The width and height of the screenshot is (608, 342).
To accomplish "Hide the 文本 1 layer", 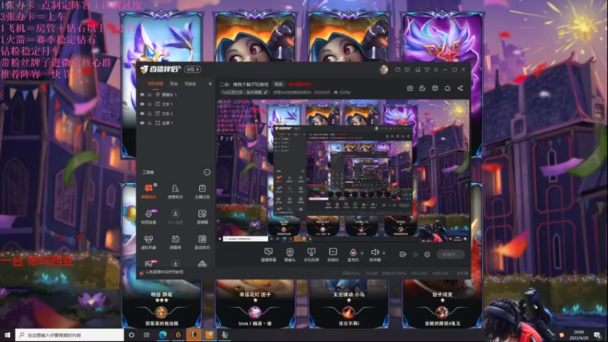I will tap(142, 104).
